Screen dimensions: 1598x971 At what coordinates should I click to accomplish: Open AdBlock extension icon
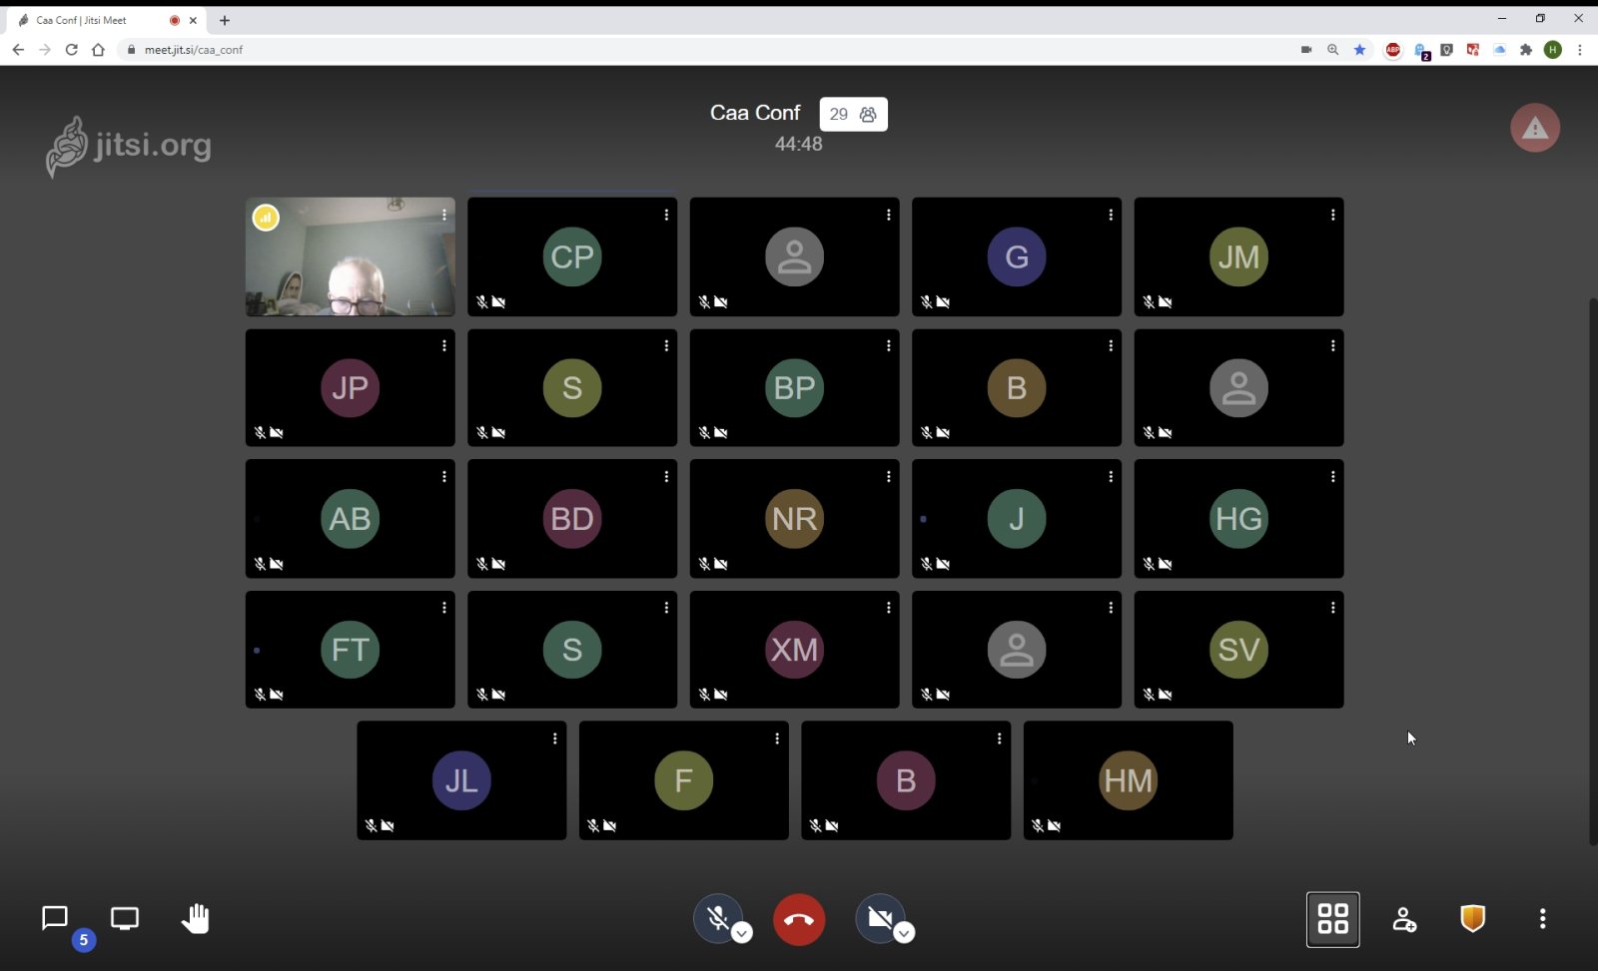coord(1393,49)
